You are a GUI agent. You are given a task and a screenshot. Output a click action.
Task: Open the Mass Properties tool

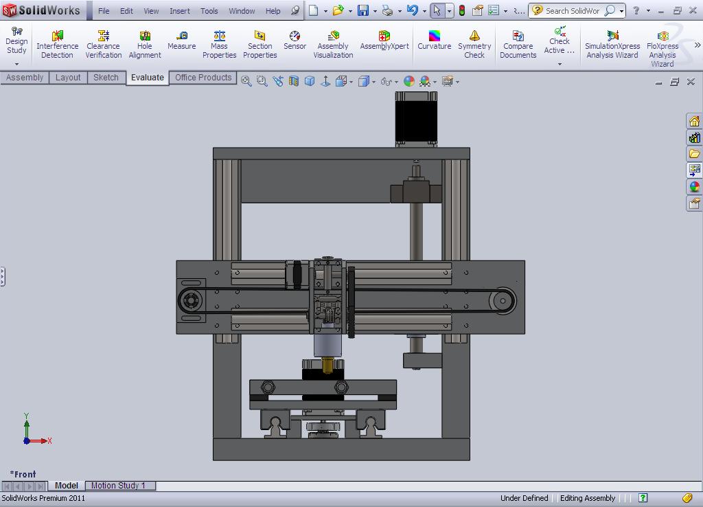click(x=219, y=41)
